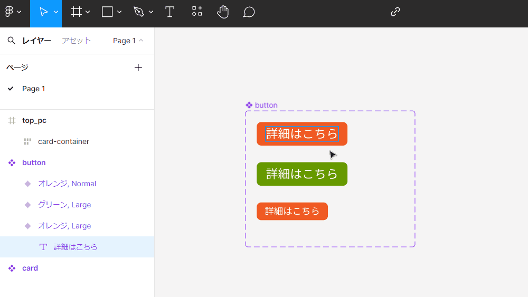528x297 pixels.
Task: Open the Frame tool options dropdown
Action: coord(88,12)
